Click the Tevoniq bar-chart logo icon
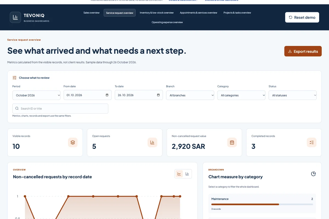This screenshot has height=219, width=329. pos(15,17)
